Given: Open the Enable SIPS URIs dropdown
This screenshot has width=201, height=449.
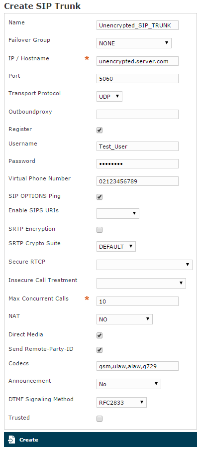Looking at the screenshot, I should coord(118,213).
